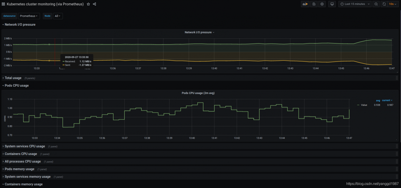Open the Prometheus datasource dropdown

[x=29, y=16]
